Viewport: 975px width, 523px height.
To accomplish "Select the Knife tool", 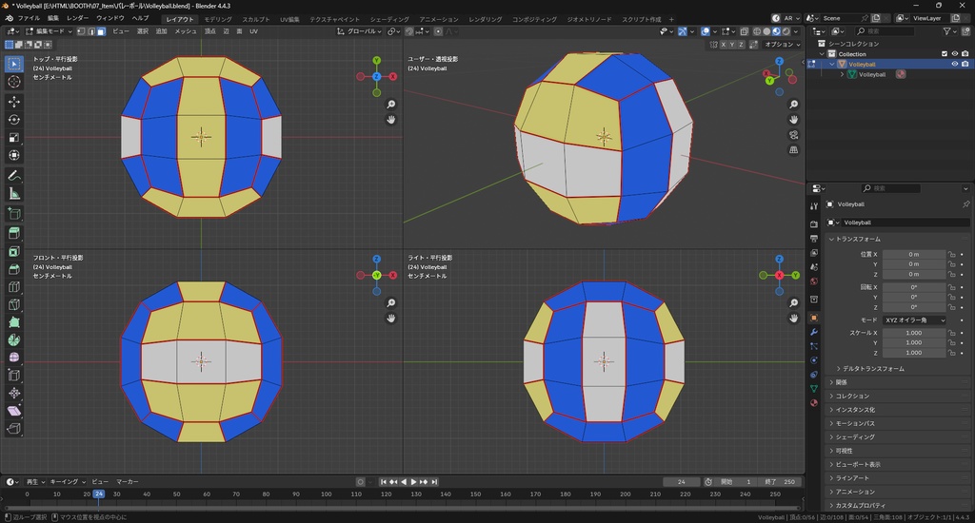I will pos(14,304).
